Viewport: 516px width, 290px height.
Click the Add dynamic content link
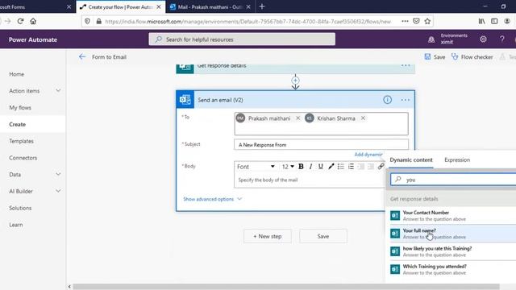coord(368,154)
